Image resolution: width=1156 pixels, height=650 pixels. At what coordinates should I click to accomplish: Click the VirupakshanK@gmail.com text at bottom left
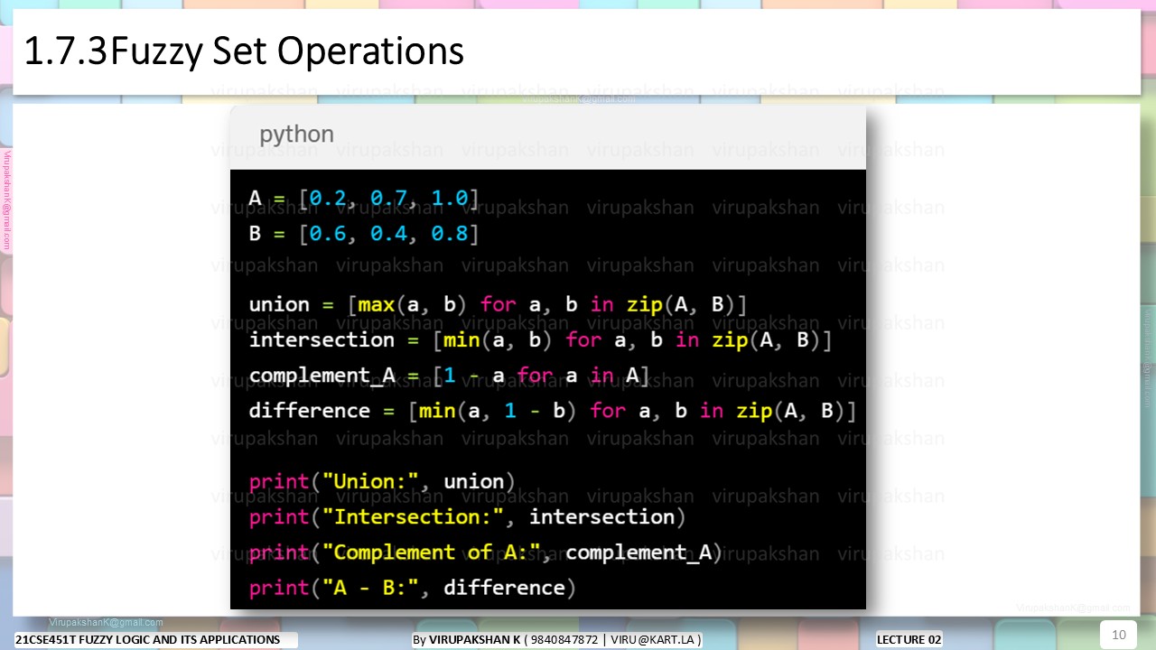107,622
